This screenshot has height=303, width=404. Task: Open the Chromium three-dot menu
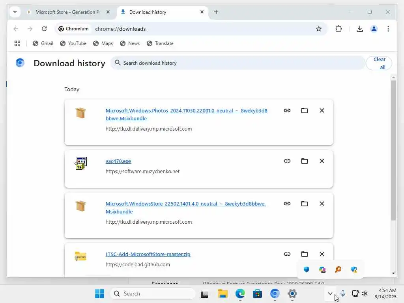pos(388,29)
